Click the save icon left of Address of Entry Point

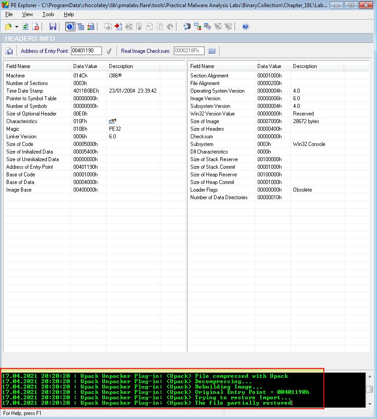click(x=9, y=51)
